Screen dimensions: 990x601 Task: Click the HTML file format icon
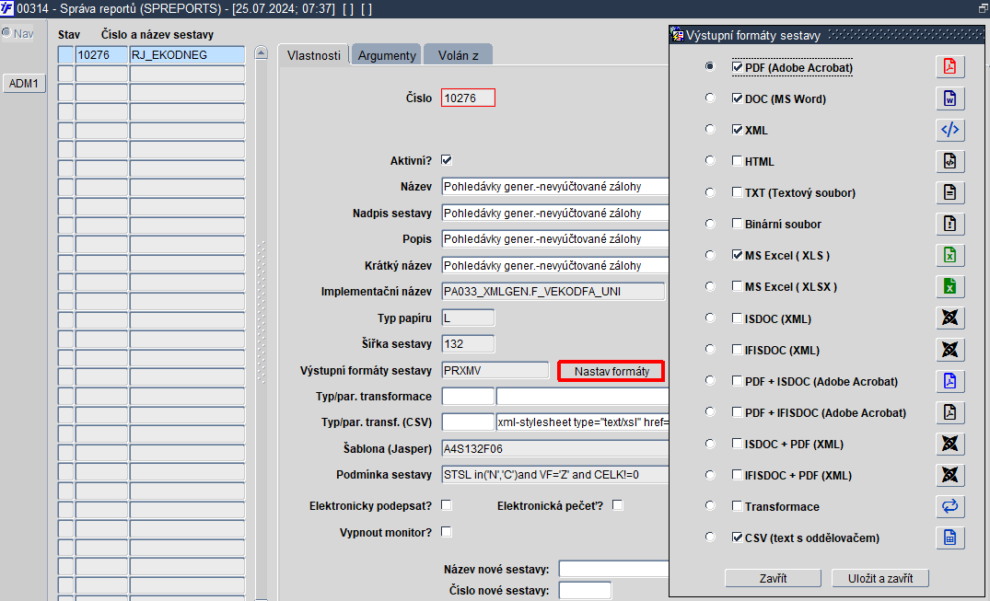pyautogui.click(x=949, y=161)
